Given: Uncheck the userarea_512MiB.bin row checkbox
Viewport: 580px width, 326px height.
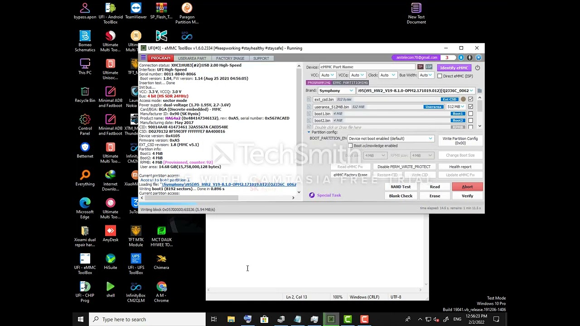Looking at the screenshot, I should tap(470, 107).
